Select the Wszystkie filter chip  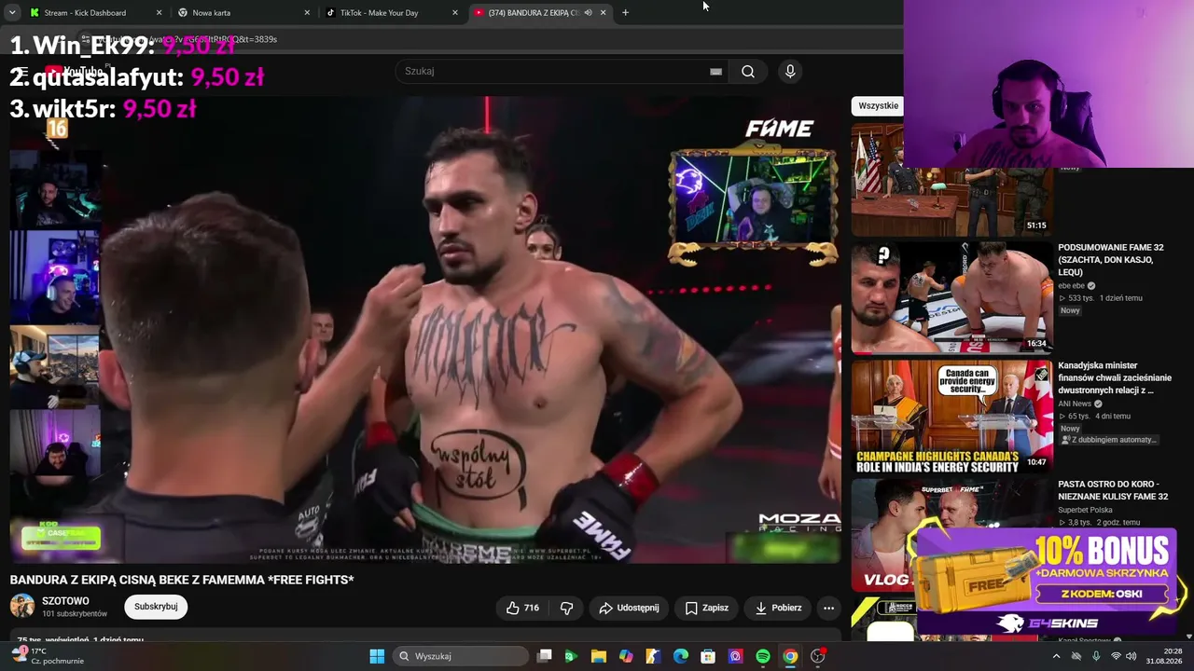click(x=878, y=105)
